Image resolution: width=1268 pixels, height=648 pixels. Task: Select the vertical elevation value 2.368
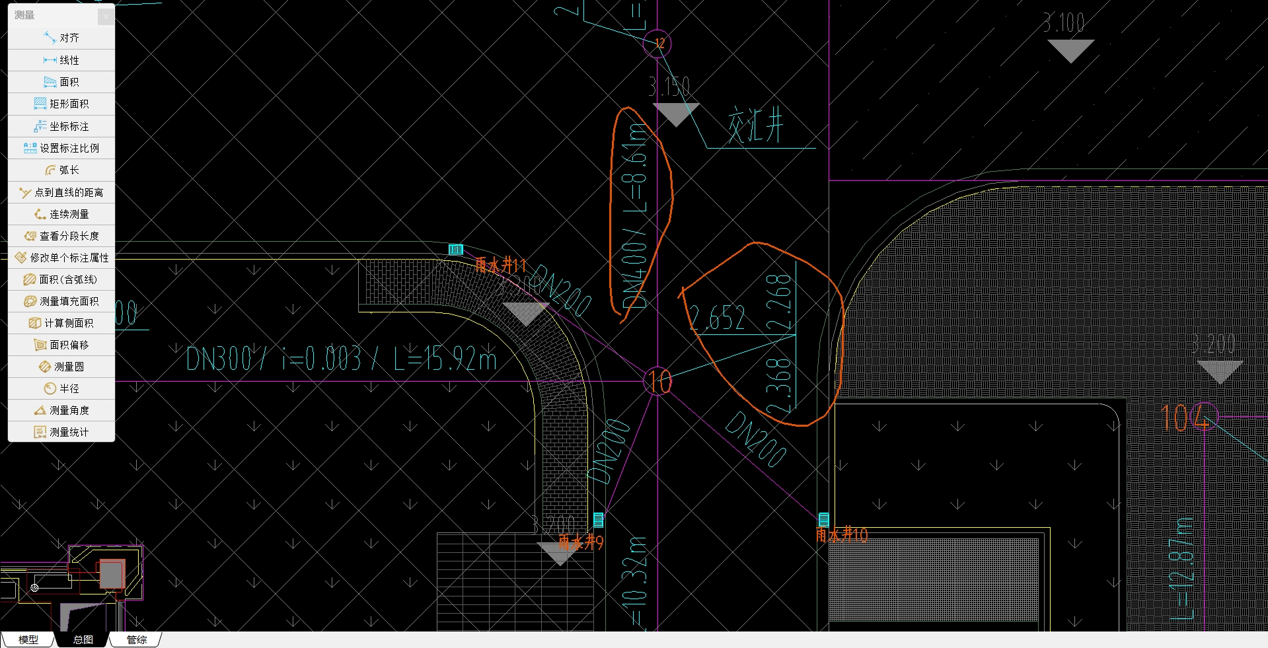click(778, 386)
